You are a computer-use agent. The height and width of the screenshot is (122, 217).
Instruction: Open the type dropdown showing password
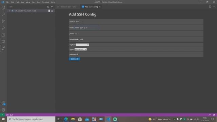81,49
